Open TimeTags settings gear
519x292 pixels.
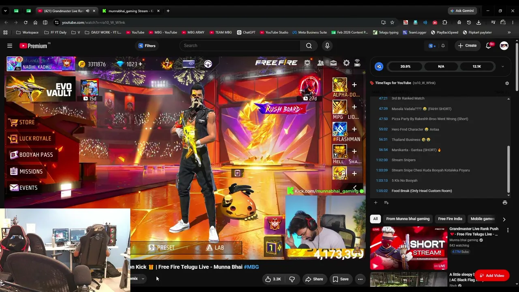(507, 83)
